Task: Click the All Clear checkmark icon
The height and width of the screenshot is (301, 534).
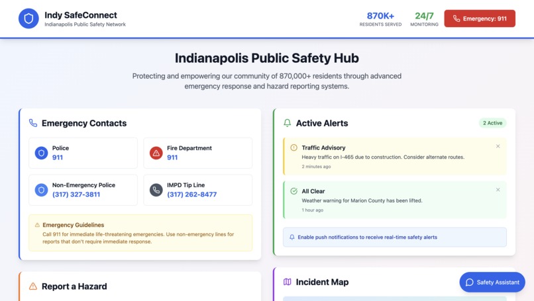Action: 294,191
